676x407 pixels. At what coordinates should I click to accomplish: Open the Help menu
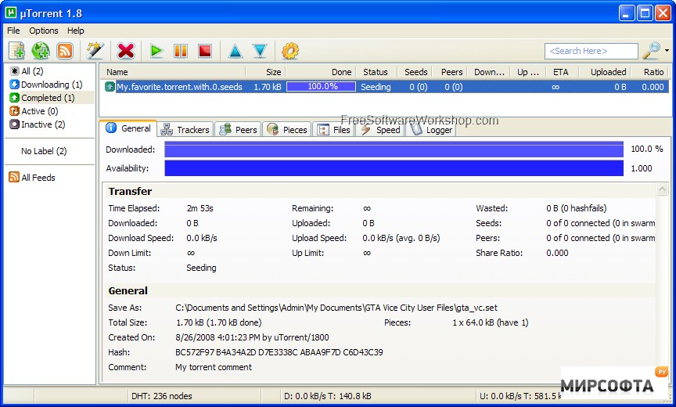[x=75, y=31]
